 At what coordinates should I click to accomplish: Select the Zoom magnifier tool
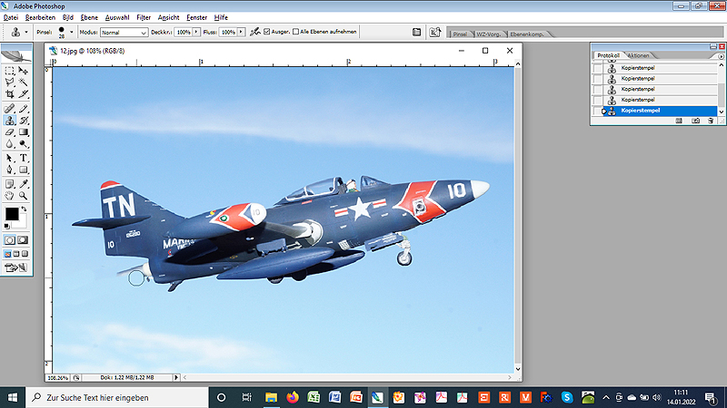24,196
